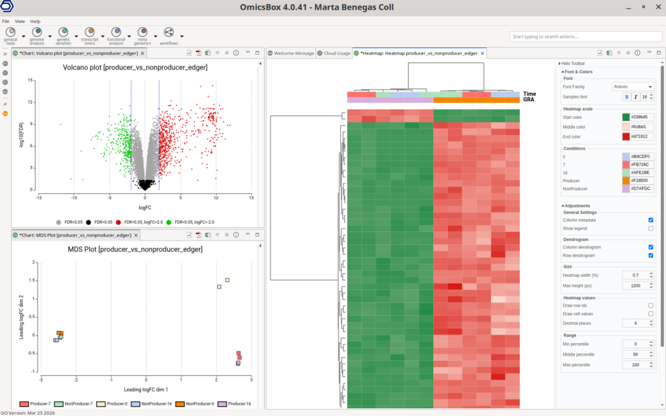666x416 pixels.
Task: Click the metagenomics toolbar icon
Action: coord(142,32)
